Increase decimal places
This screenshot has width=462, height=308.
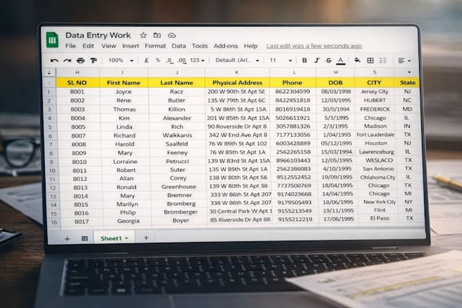[x=182, y=61]
